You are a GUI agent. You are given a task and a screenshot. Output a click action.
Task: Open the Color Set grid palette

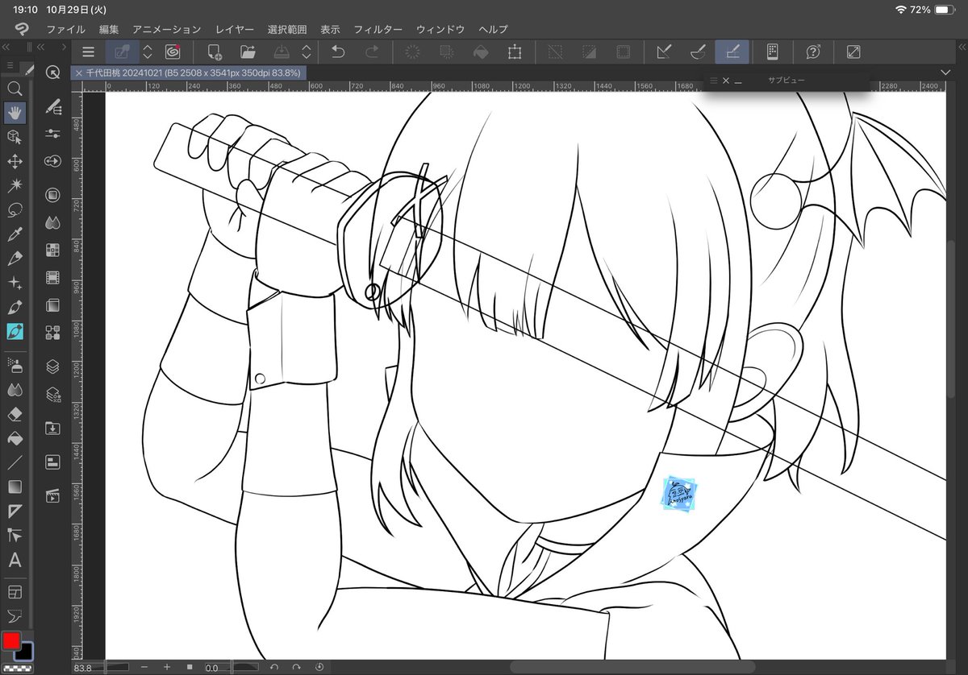[53, 250]
